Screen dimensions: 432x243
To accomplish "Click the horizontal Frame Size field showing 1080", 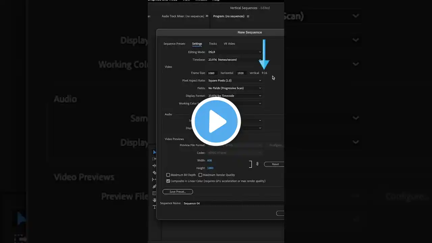I will click(x=212, y=73).
